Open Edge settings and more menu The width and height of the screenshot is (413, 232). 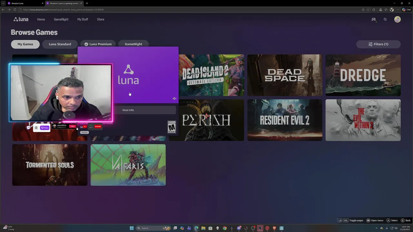[398, 10]
